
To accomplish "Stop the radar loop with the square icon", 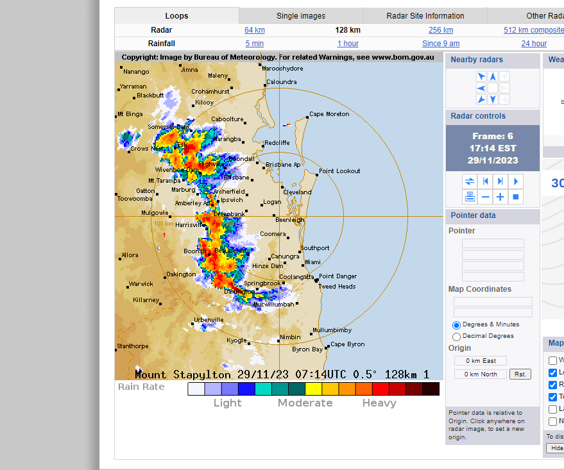I will point(516,197).
